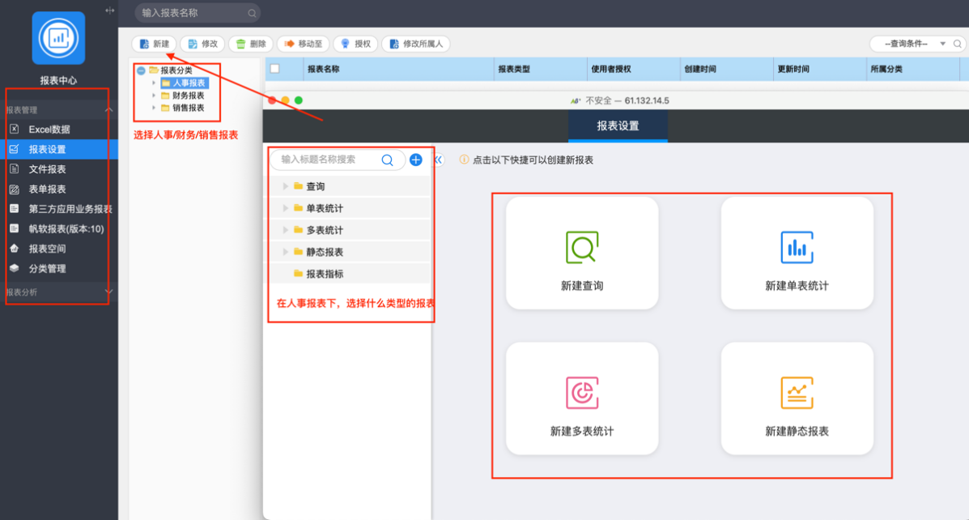This screenshot has height=520, width=969.
Task: Click the 报表中心 app logo
Action: (58, 38)
